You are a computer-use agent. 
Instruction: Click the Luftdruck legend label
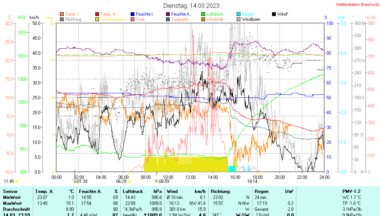(x=216, y=14)
